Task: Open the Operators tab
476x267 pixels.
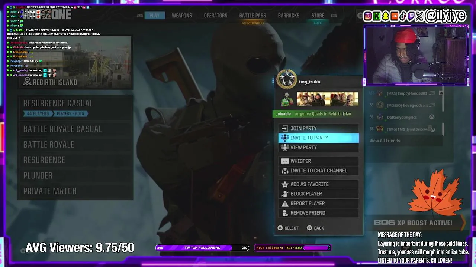Action: [x=215, y=16]
